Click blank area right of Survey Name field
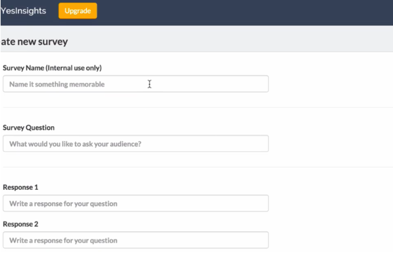The image size is (393, 254). tap(330, 84)
